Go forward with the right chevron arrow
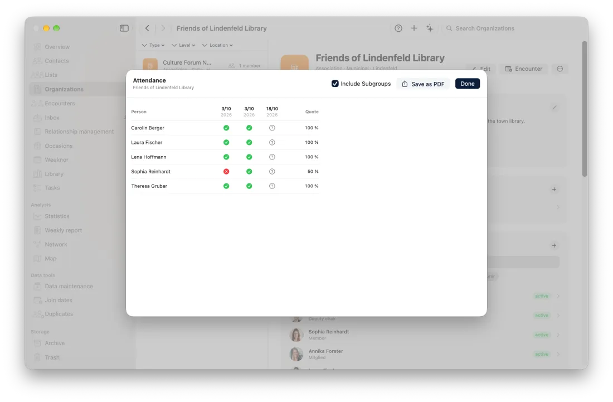Viewport: 613px width, 402px height. pos(163,28)
